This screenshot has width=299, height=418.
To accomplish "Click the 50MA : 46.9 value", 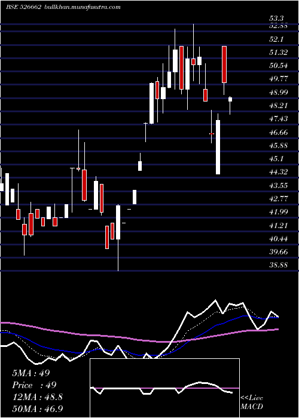I will point(37,408).
